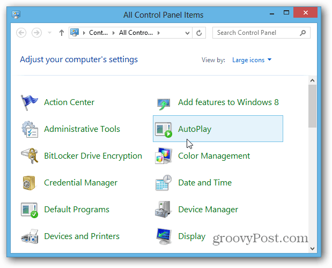Click the Device Manager icon
Viewport: 332px width, 268px height.
point(163,210)
